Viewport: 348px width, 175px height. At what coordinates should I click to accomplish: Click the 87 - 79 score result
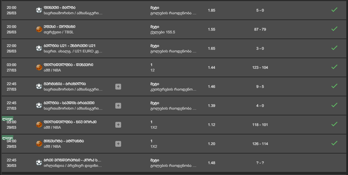pyautogui.click(x=260, y=29)
